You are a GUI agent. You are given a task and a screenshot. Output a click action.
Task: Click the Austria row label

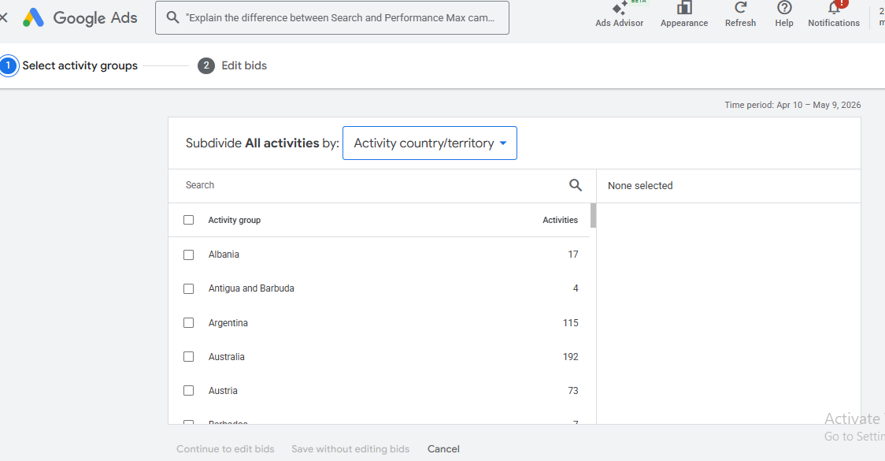tap(223, 390)
